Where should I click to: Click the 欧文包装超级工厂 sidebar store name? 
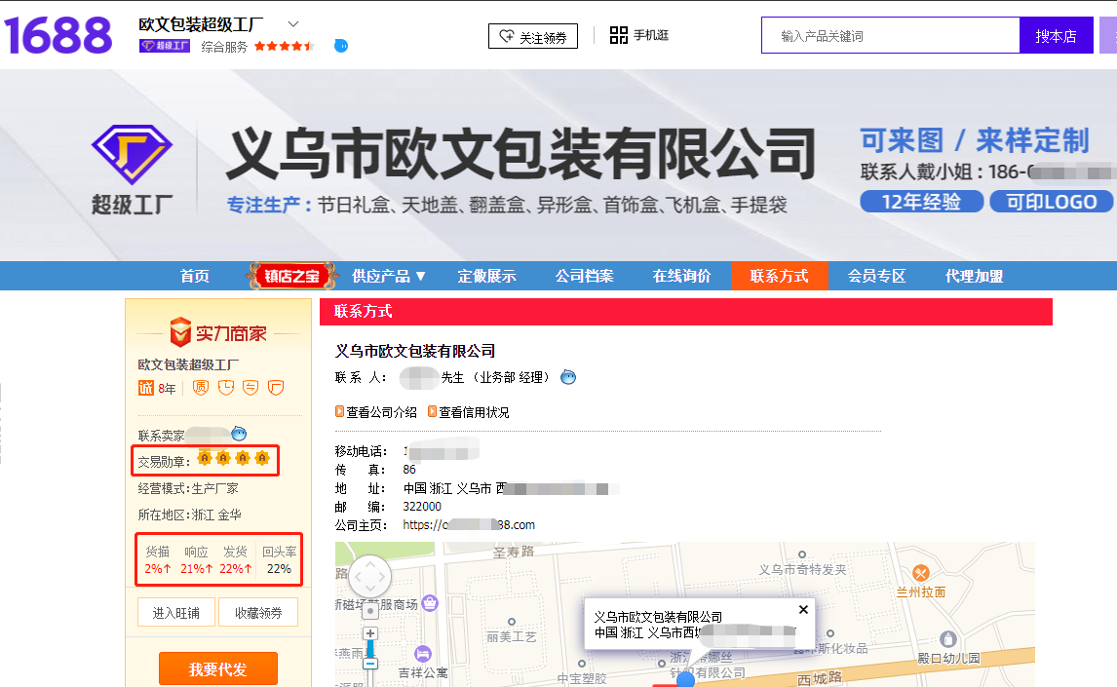point(188,364)
